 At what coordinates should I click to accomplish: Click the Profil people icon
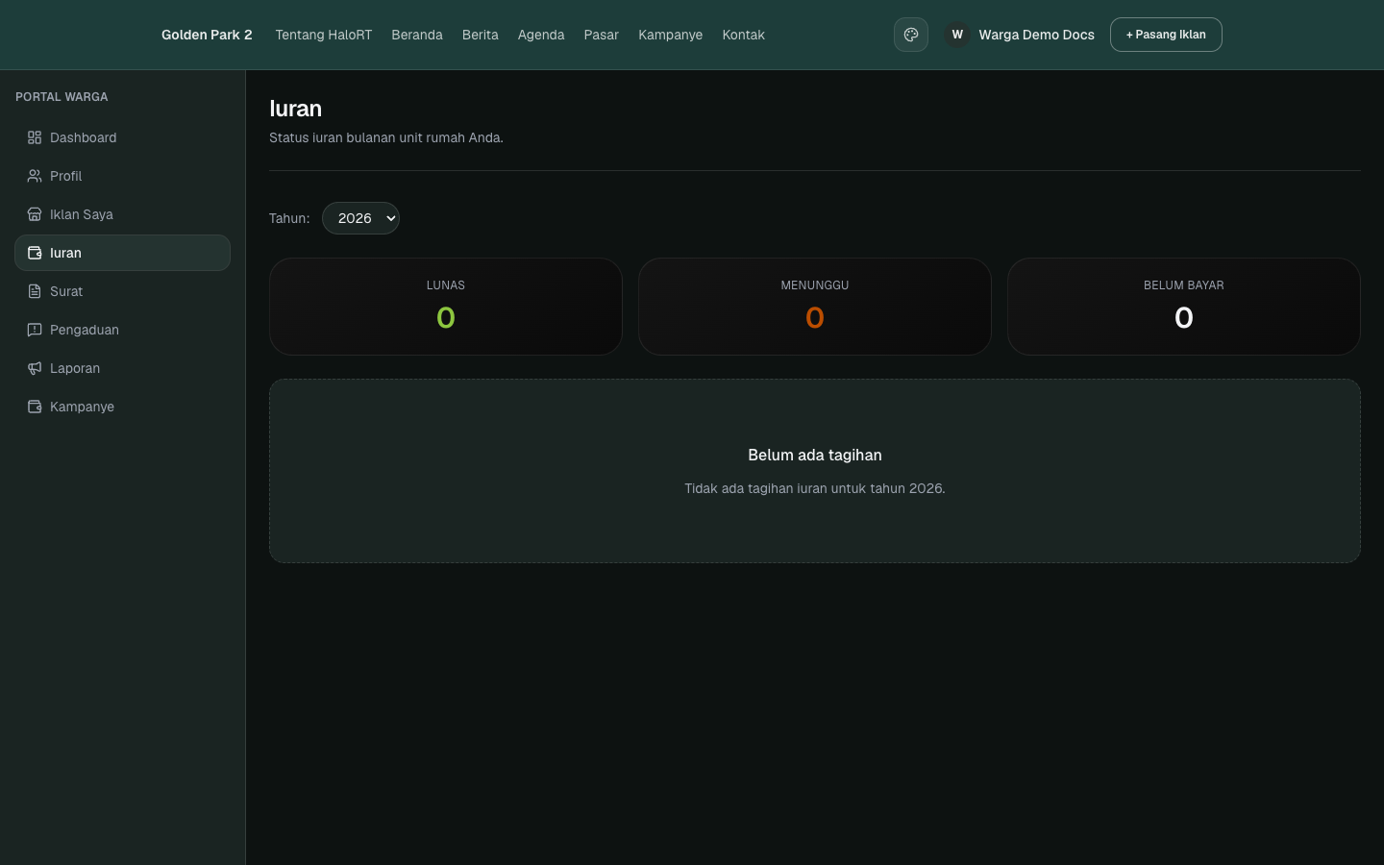point(35,176)
